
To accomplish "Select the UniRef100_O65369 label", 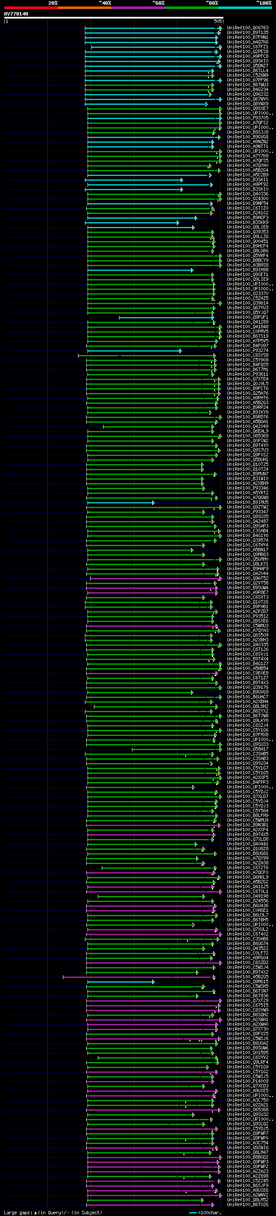I will pyautogui.click(x=248, y=436).
